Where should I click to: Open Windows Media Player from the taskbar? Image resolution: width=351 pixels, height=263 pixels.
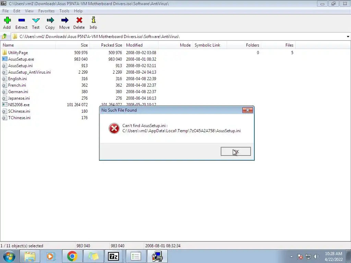(x=51, y=256)
